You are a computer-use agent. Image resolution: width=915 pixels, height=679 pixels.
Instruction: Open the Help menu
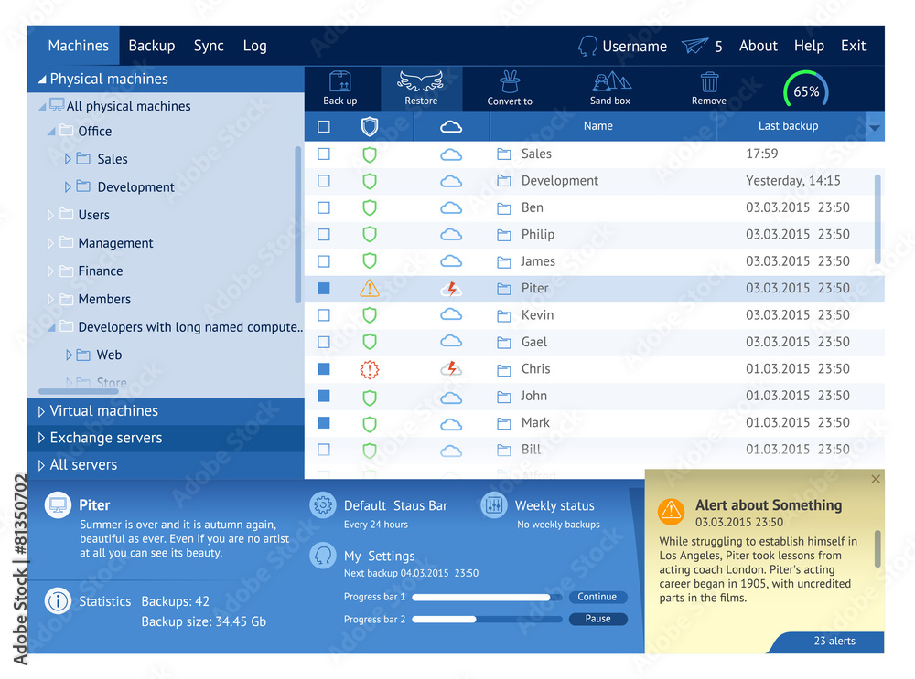[809, 46]
